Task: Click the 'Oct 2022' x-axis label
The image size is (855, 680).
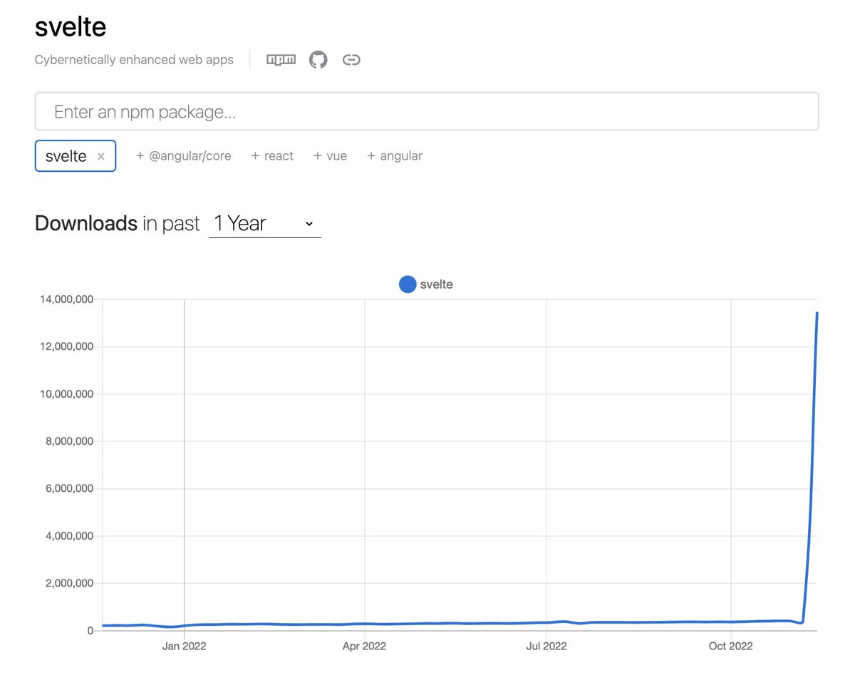Action: point(731,646)
